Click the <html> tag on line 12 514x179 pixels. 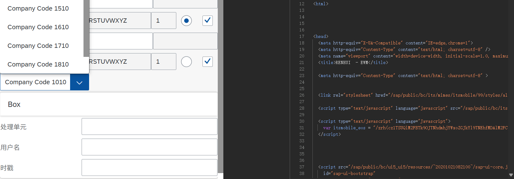pos(321,4)
